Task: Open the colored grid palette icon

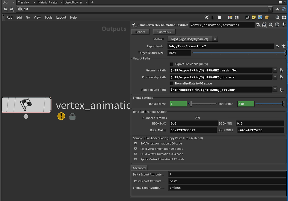Action: point(230,18)
